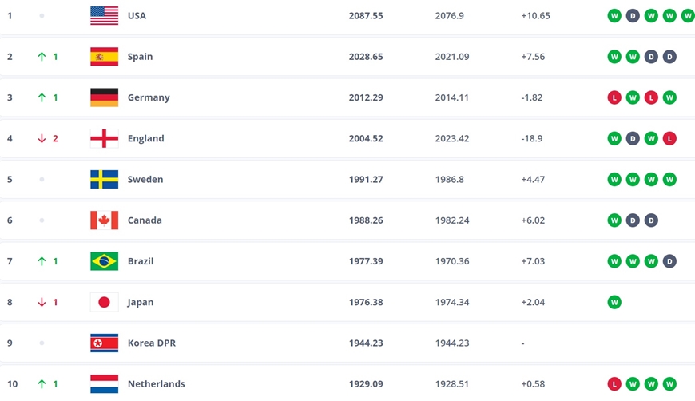Click England's red down-arrow rank change
The height and width of the screenshot is (401, 695).
coord(42,138)
